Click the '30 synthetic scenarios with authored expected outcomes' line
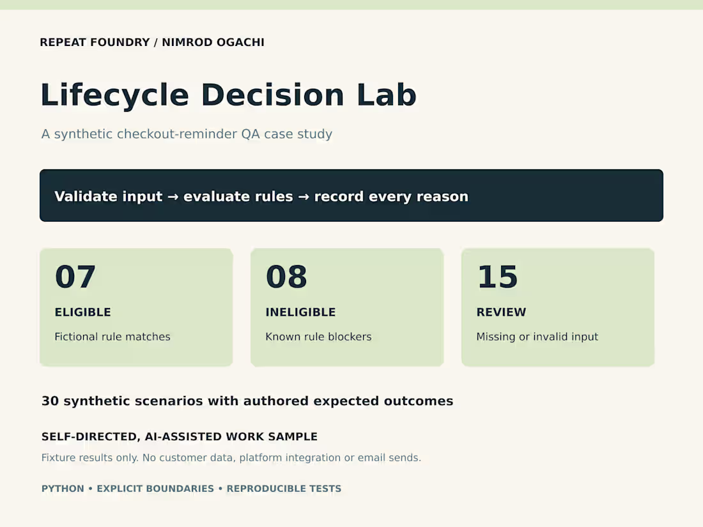 pos(247,401)
